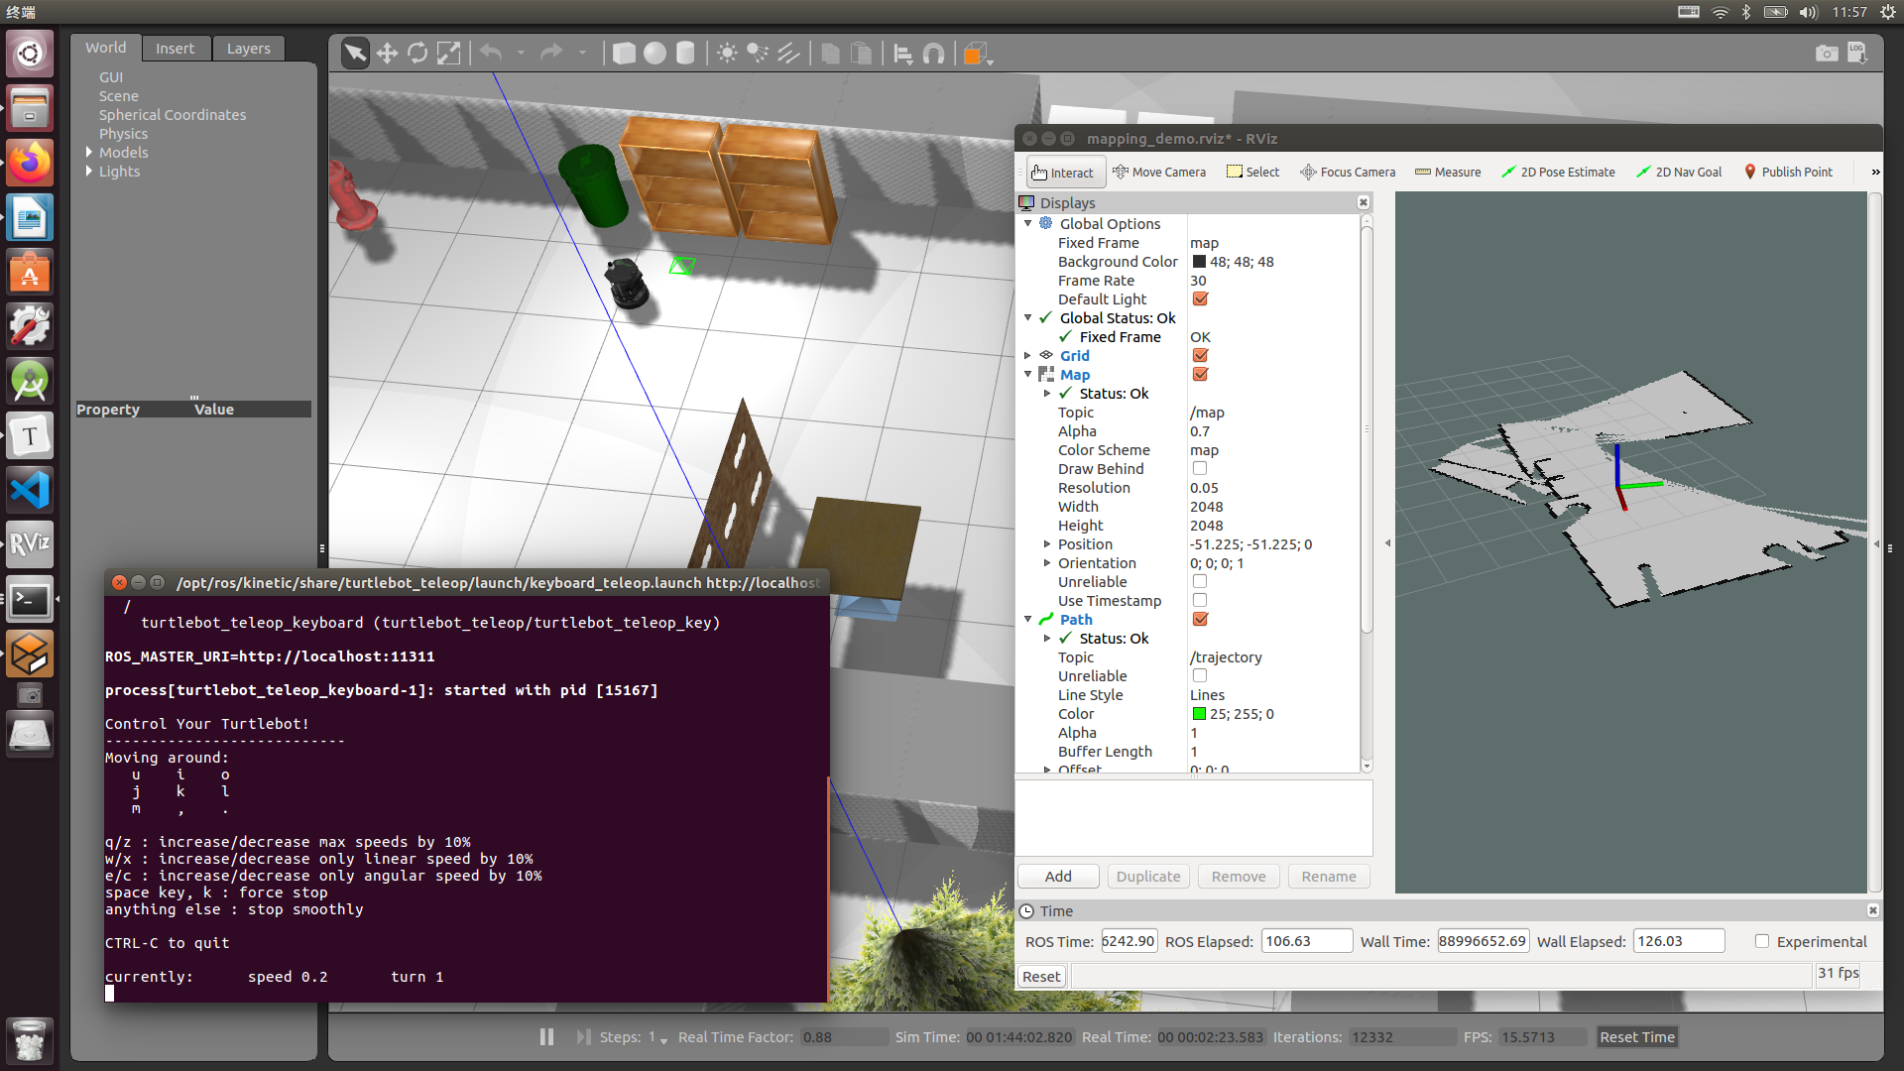Disable the Map display checkbox
1904x1071 pixels.
pyautogui.click(x=1200, y=375)
